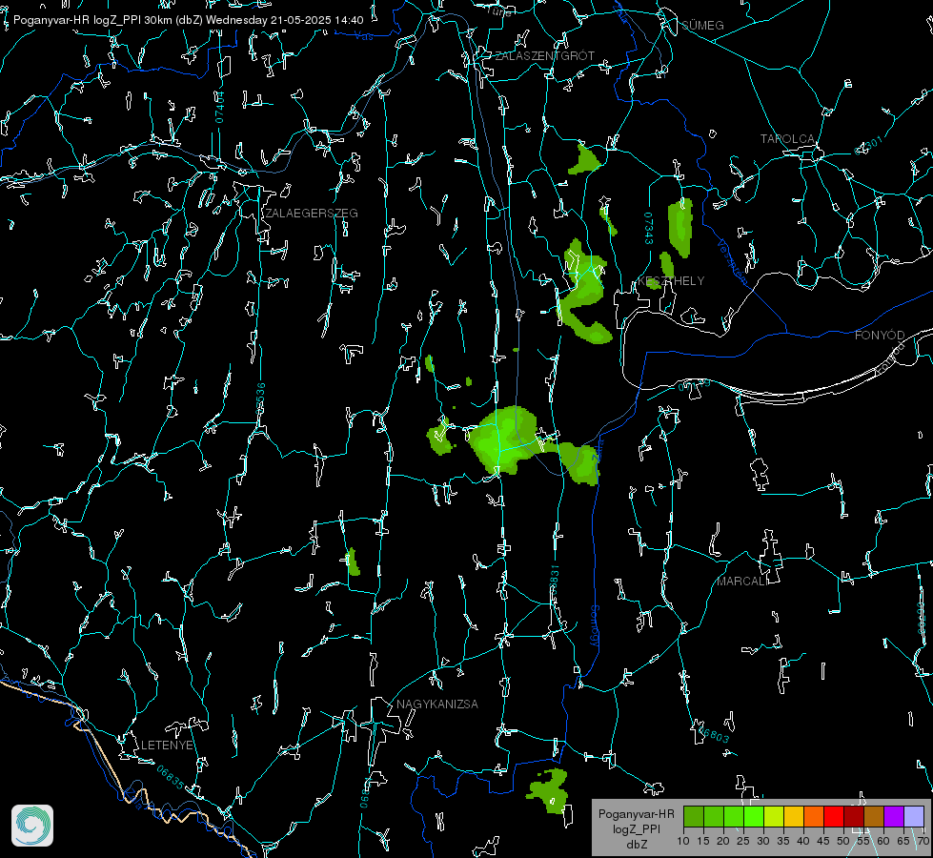
Task: Click the road number 07404 label
Action: [x=219, y=107]
